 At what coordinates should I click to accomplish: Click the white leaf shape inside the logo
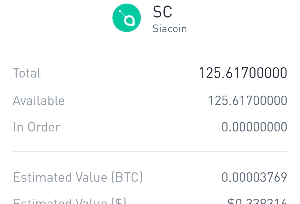[129, 21]
